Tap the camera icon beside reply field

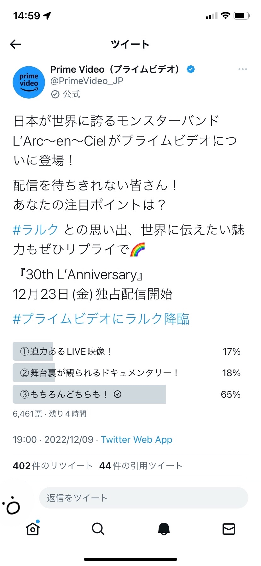pos(13,507)
